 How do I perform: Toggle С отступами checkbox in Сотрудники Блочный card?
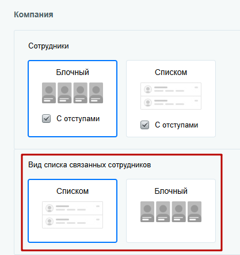[x=46, y=119]
